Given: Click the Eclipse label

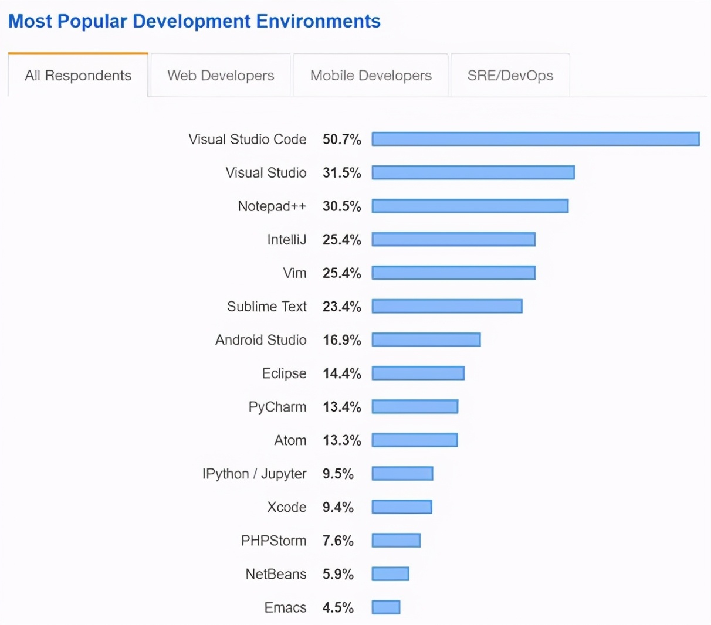Looking at the screenshot, I should 285,373.
